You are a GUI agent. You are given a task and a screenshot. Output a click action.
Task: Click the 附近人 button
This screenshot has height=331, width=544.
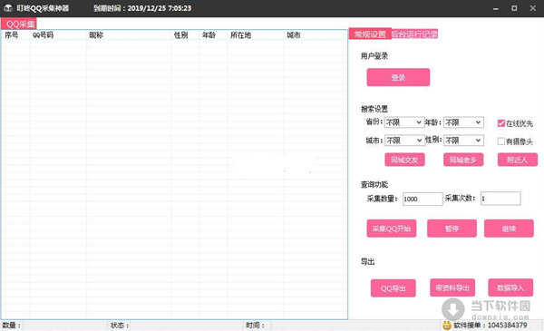pos(518,160)
